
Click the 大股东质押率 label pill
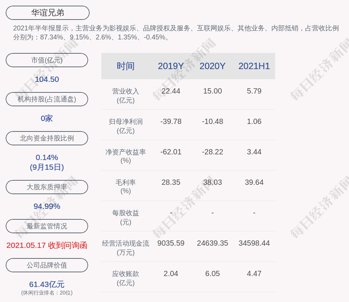tap(47, 187)
